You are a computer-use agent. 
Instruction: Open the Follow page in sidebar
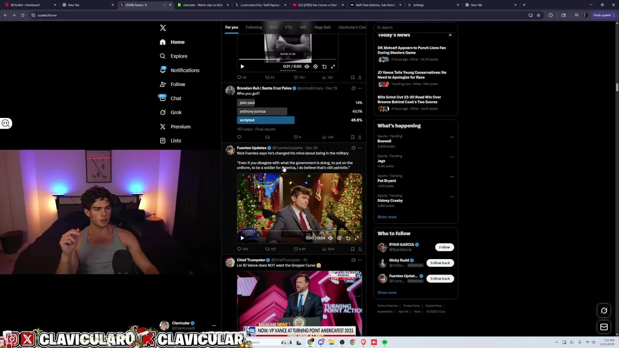(x=173, y=84)
